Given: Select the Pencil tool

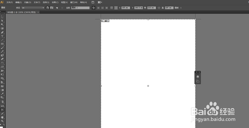Looking at the screenshot, I should tap(2, 52).
